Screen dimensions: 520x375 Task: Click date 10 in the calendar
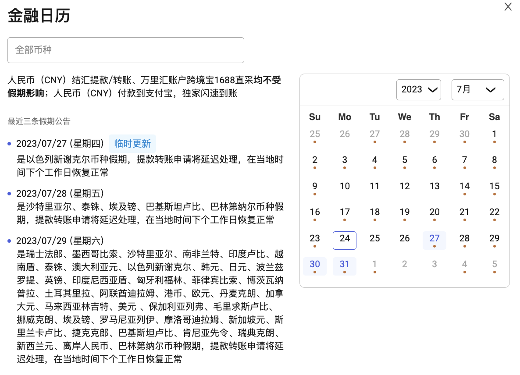coord(345,186)
